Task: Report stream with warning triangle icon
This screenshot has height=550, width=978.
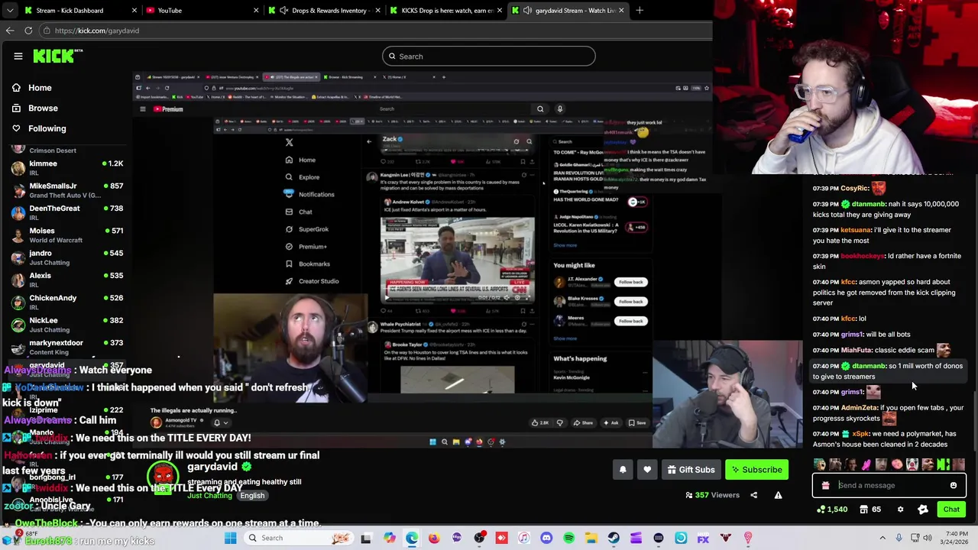Action: [x=778, y=495]
